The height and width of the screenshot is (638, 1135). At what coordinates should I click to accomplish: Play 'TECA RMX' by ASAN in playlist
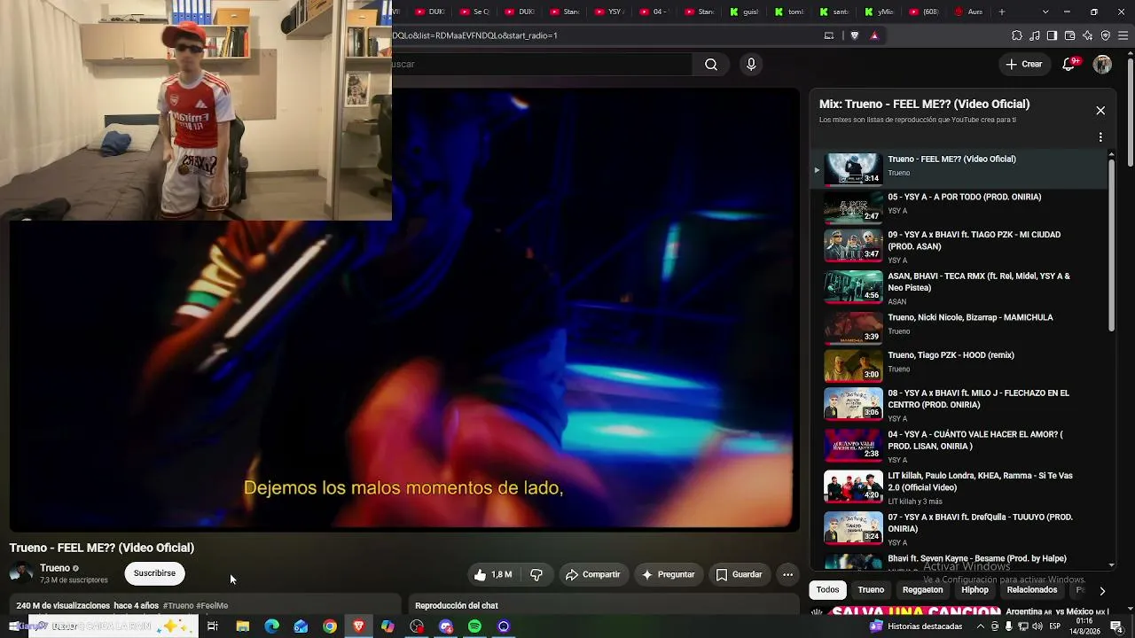[x=960, y=287]
